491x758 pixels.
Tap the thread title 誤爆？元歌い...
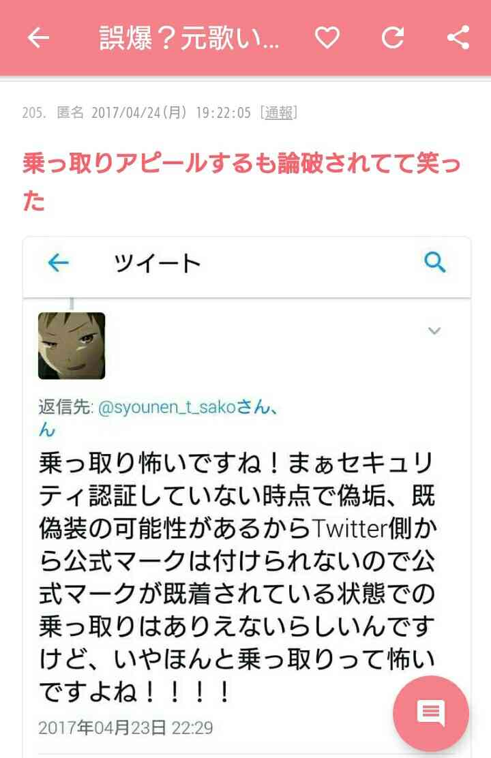(189, 38)
